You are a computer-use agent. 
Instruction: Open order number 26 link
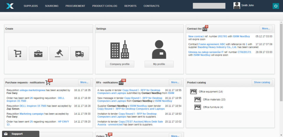(x=32, y=98)
